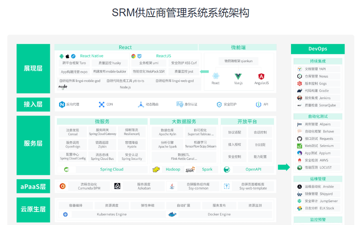The image size is (355, 225).
Task: Click the Appium icon
Action: click(300, 153)
